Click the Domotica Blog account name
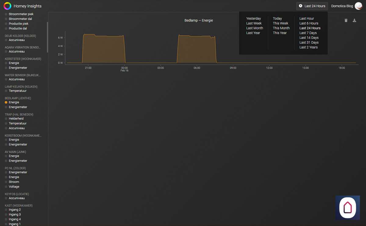Image resolution: width=366 pixels, height=226 pixels. (x=342, y=6)
